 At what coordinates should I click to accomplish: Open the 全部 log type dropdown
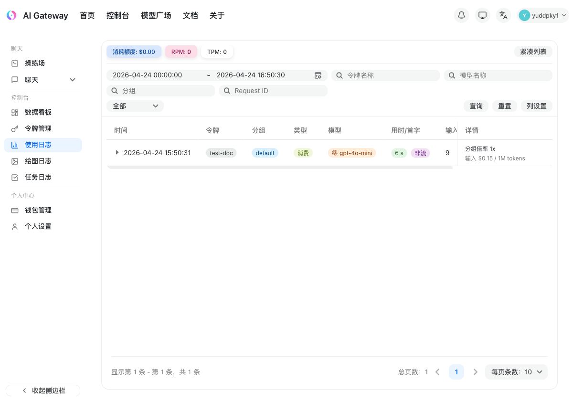pos(135,106)
